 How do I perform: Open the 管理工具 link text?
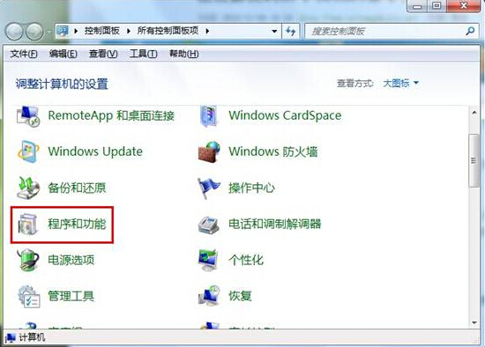[71, 296]
